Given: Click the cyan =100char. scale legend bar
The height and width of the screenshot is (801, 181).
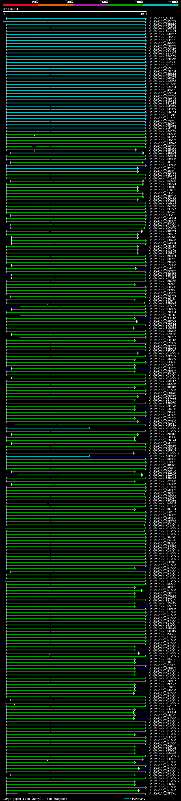Looking at the screenshot, I should pyautogui.click(x=126, y=799).
